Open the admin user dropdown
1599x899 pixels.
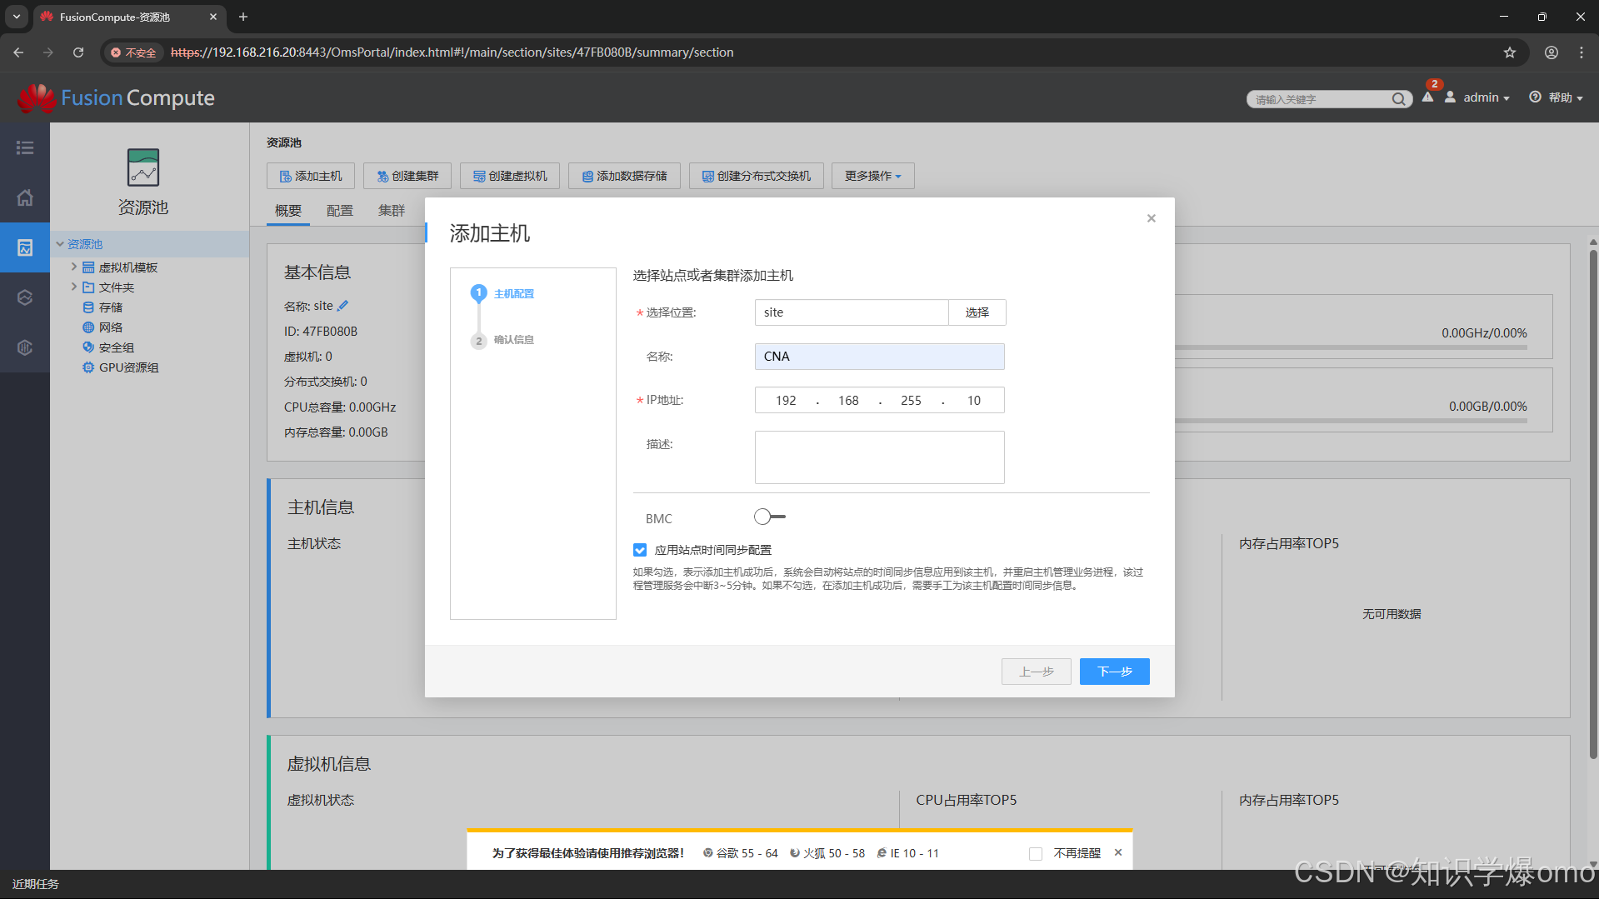tap(1487, 97)
